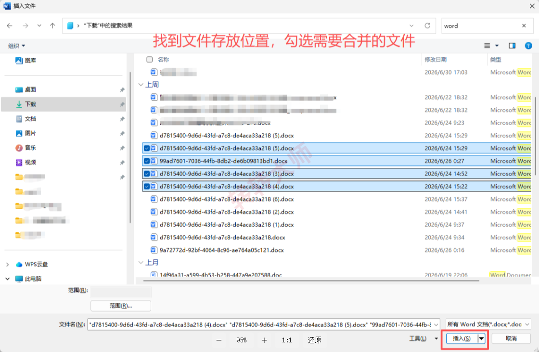Open the 文件名 combo box dropdown
The width and height of the screenshot is (539, 352).
pyautogui.click(x=436, y=325)
